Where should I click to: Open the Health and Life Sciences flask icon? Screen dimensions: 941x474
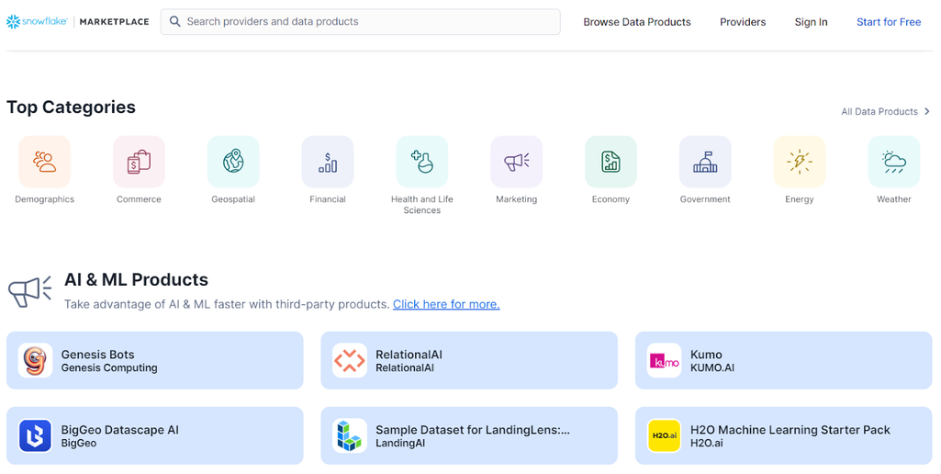coord(422,162)
